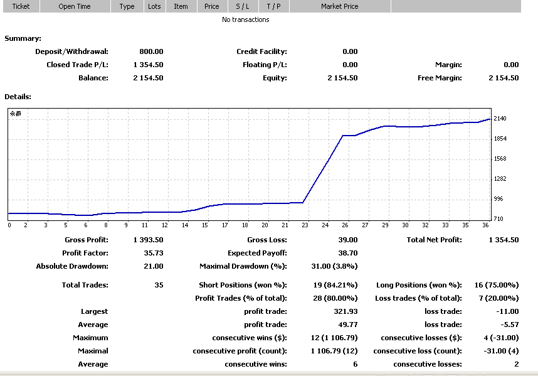Screen dimensions: 538x376
Task: Click the Open Time column header
Action: [x=75, y=6]
